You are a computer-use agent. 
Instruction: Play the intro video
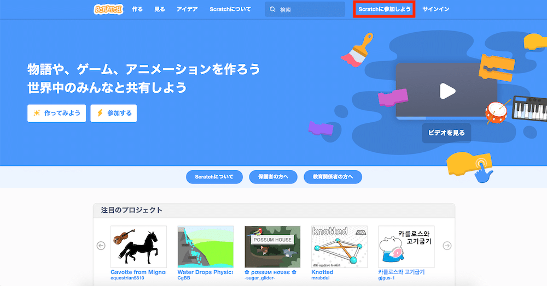click(447, 91)
